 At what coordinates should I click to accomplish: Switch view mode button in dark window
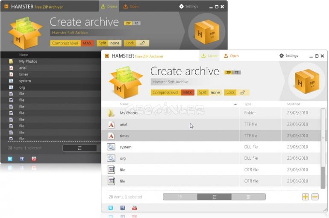(x=80, y=148)
